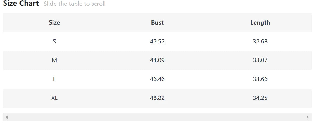Click the "Slide the table to scroll" hint
Image resolution: width=318 pixels, height=124 pixels.
click(75, 4)
